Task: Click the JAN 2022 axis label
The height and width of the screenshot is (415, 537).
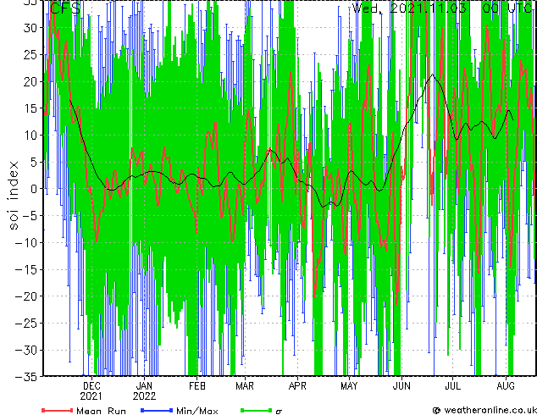Action: [144, 391]
